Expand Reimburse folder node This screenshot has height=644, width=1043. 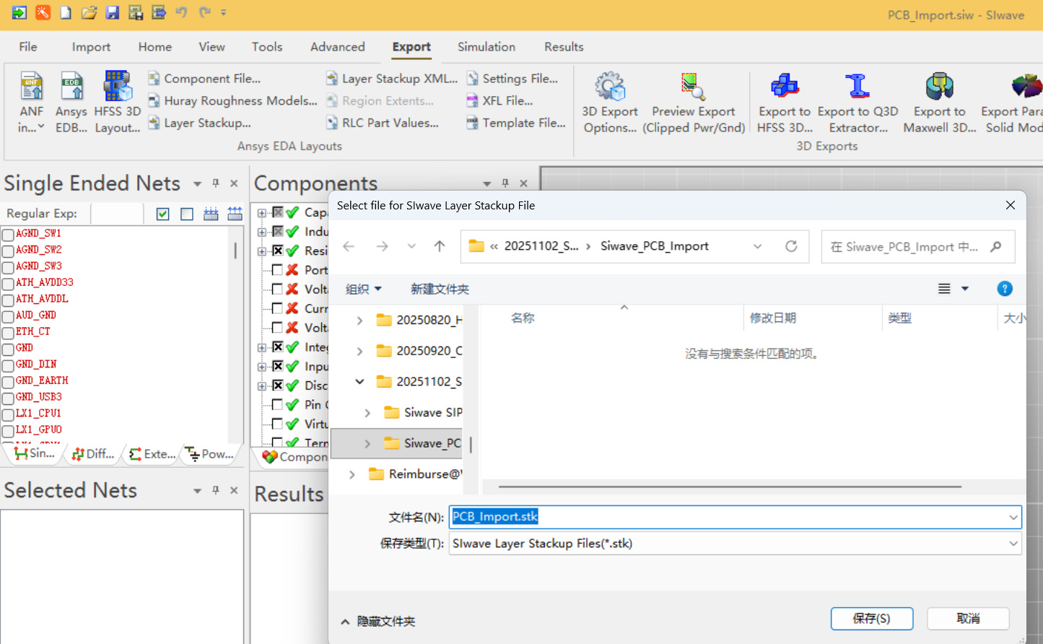point(352,474)
